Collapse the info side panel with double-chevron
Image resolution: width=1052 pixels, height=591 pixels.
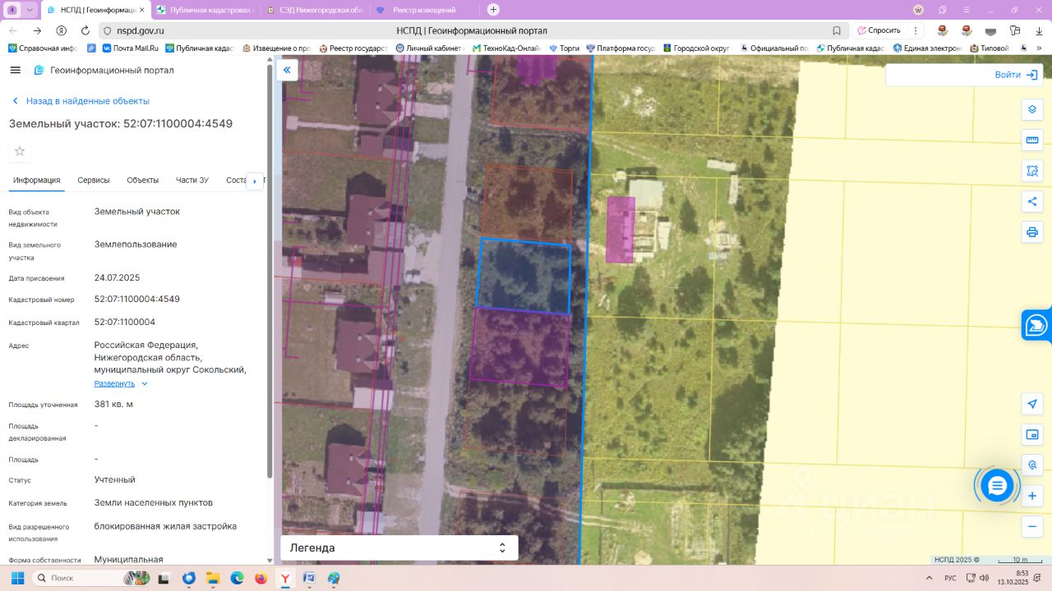pyautogui.click(x=287, y=71)
